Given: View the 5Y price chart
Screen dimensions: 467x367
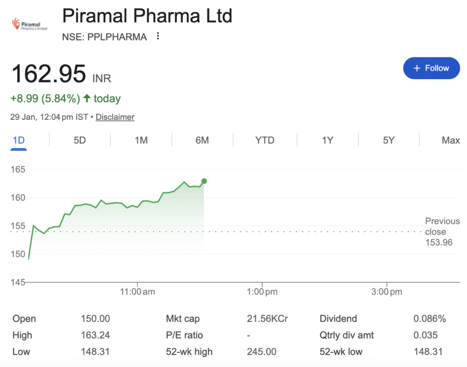Looking at the screenshot, I should point(389,140).
